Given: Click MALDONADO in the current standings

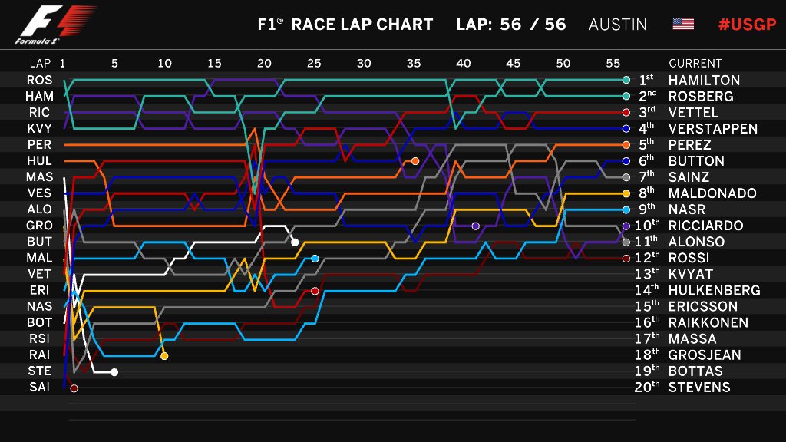Looking at the screenshot, I should point(712,193).
